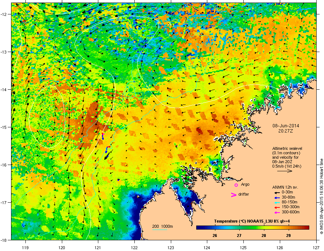
Task: Click the green colorbar section at 27
Action: click(239, 227)
